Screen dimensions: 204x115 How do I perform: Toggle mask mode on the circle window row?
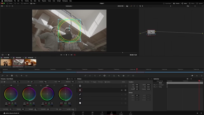(x=125, y=90)
